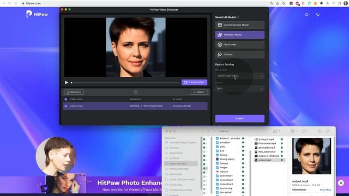The height and width of the screenshot is (196, 349).
Task: Select Creative Cloud Files in Finder sidebar
Action: (180, 190)
